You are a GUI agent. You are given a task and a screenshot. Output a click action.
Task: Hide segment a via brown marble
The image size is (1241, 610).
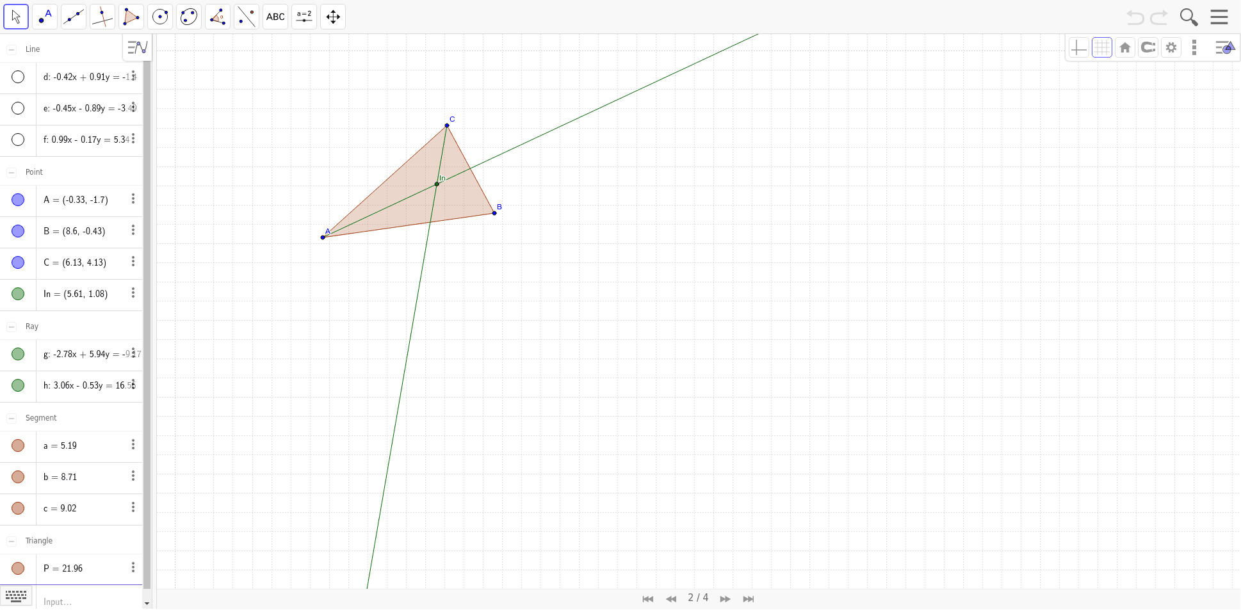coord(18,445)
